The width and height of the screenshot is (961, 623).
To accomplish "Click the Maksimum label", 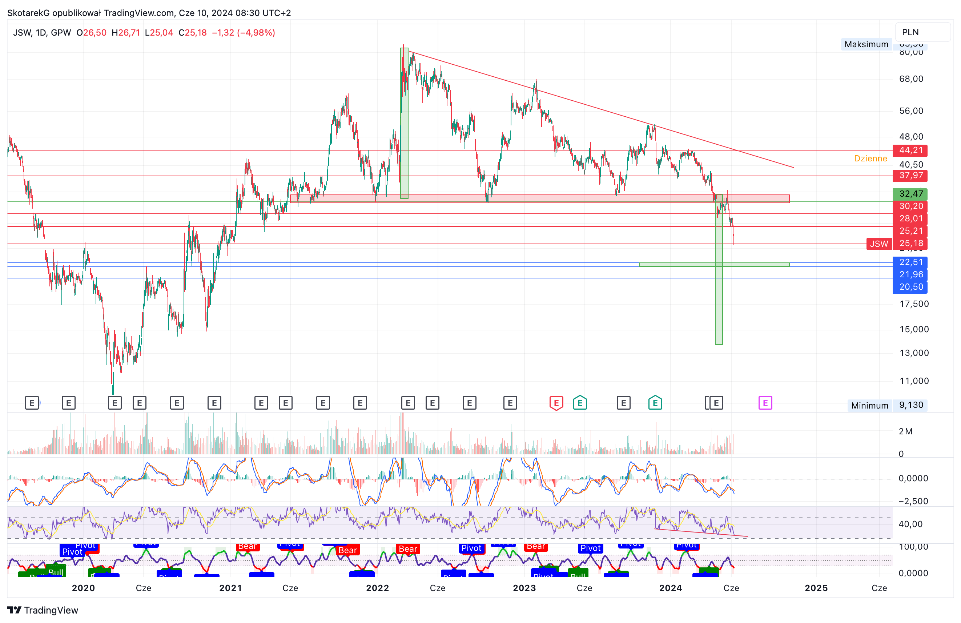I will coord(866,44).
